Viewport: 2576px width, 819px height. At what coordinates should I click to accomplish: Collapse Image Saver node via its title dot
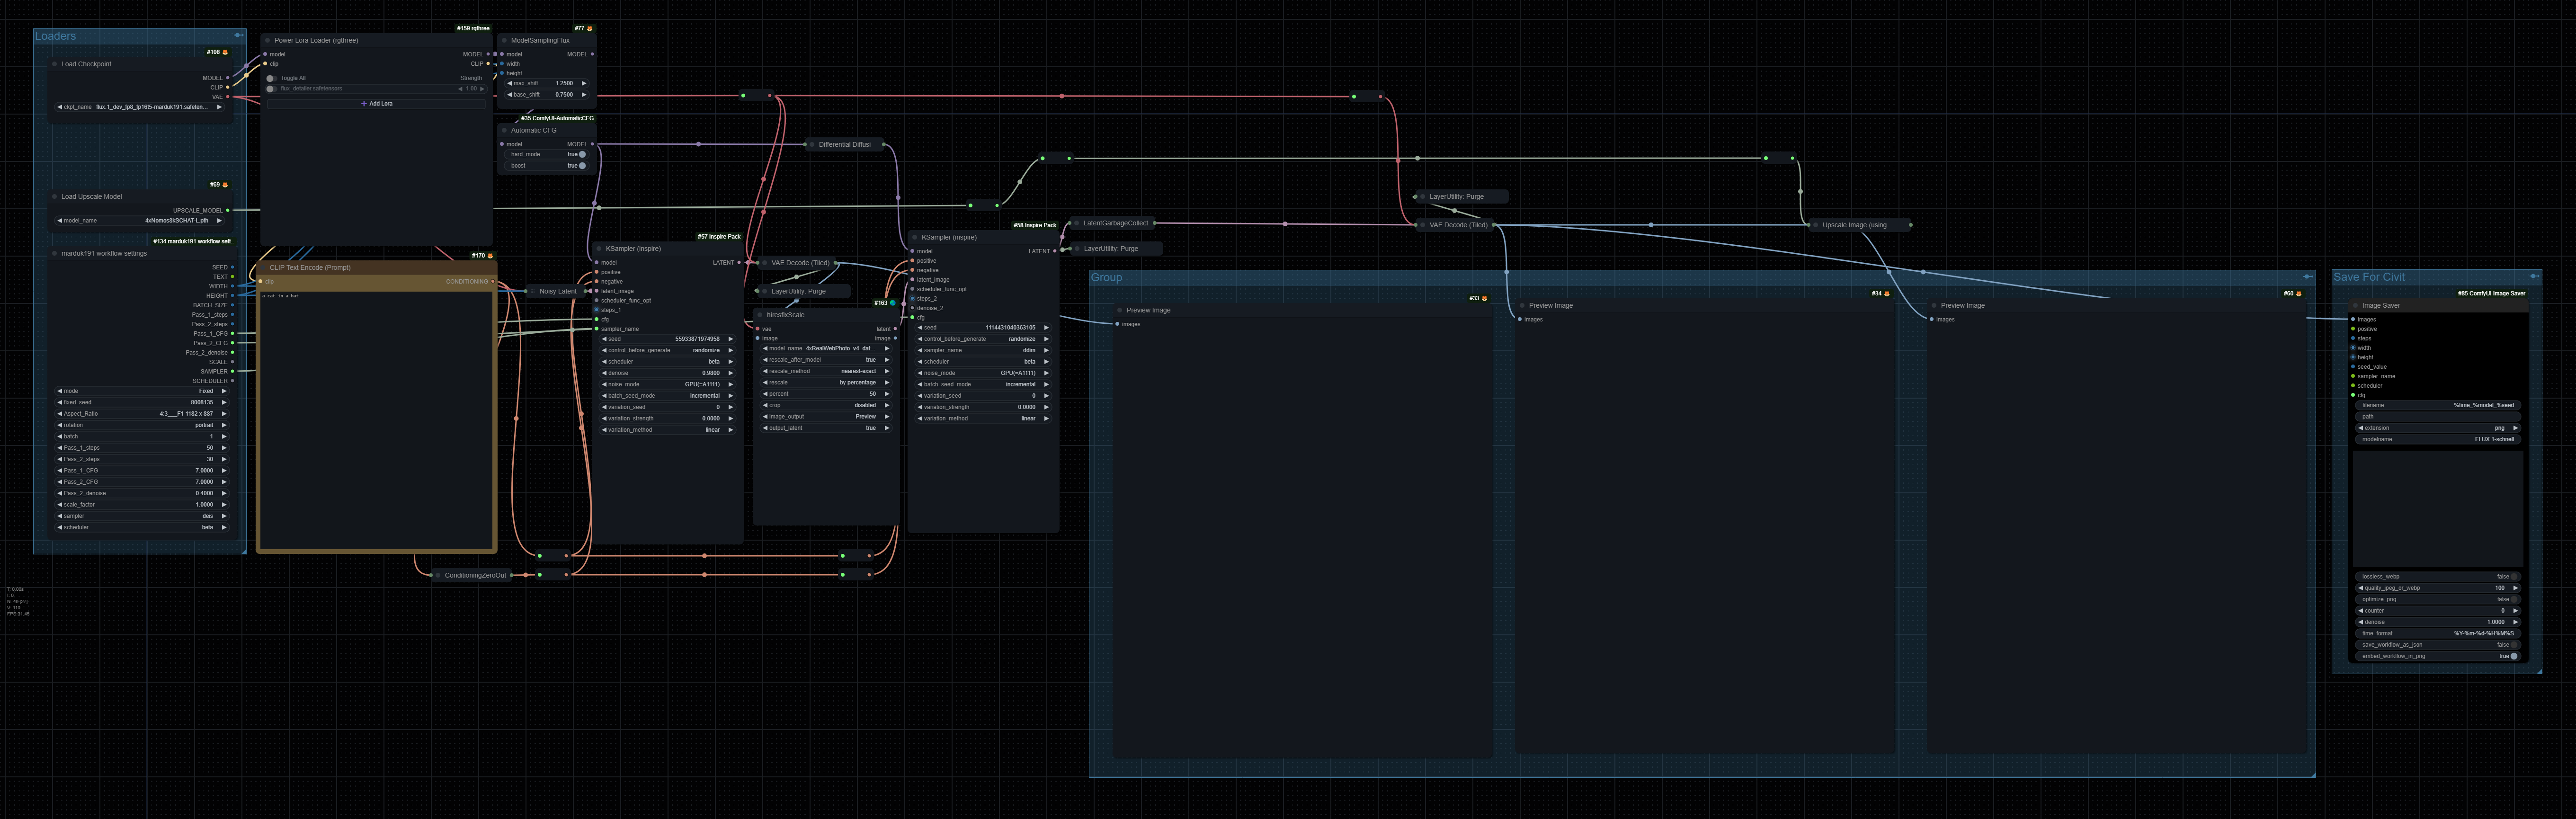(x=2355, y=306)
